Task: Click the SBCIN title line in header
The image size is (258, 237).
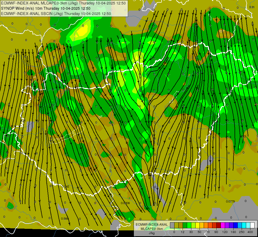Action: 56,14
